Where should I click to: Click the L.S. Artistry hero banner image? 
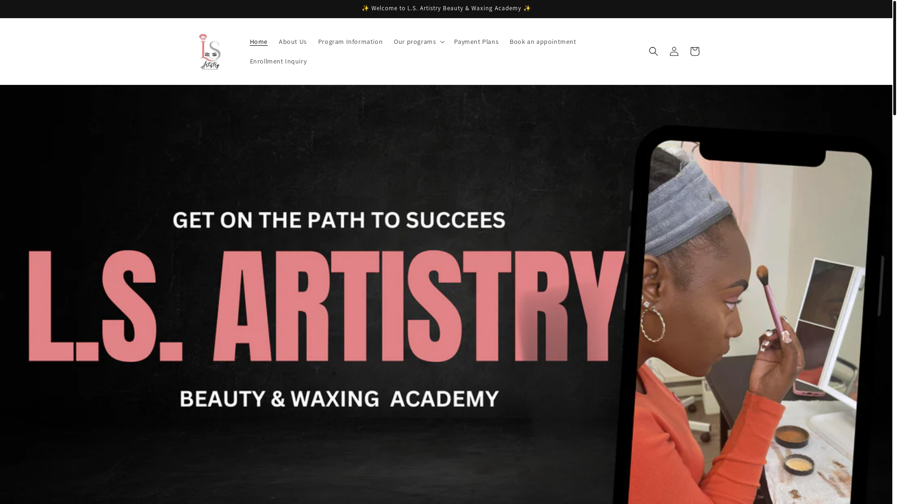(x=446, y=294)
